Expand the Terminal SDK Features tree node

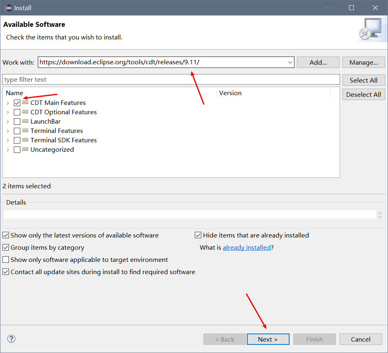(x=8, y=140)
